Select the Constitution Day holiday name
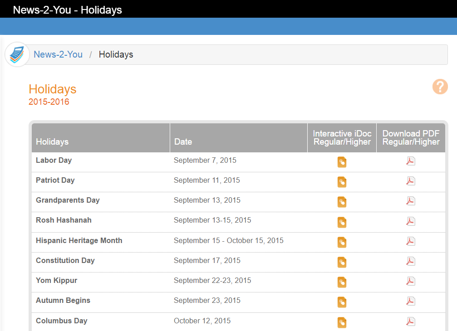The width and height of the screenshot is (457, 331). click(x=65, y=261)
